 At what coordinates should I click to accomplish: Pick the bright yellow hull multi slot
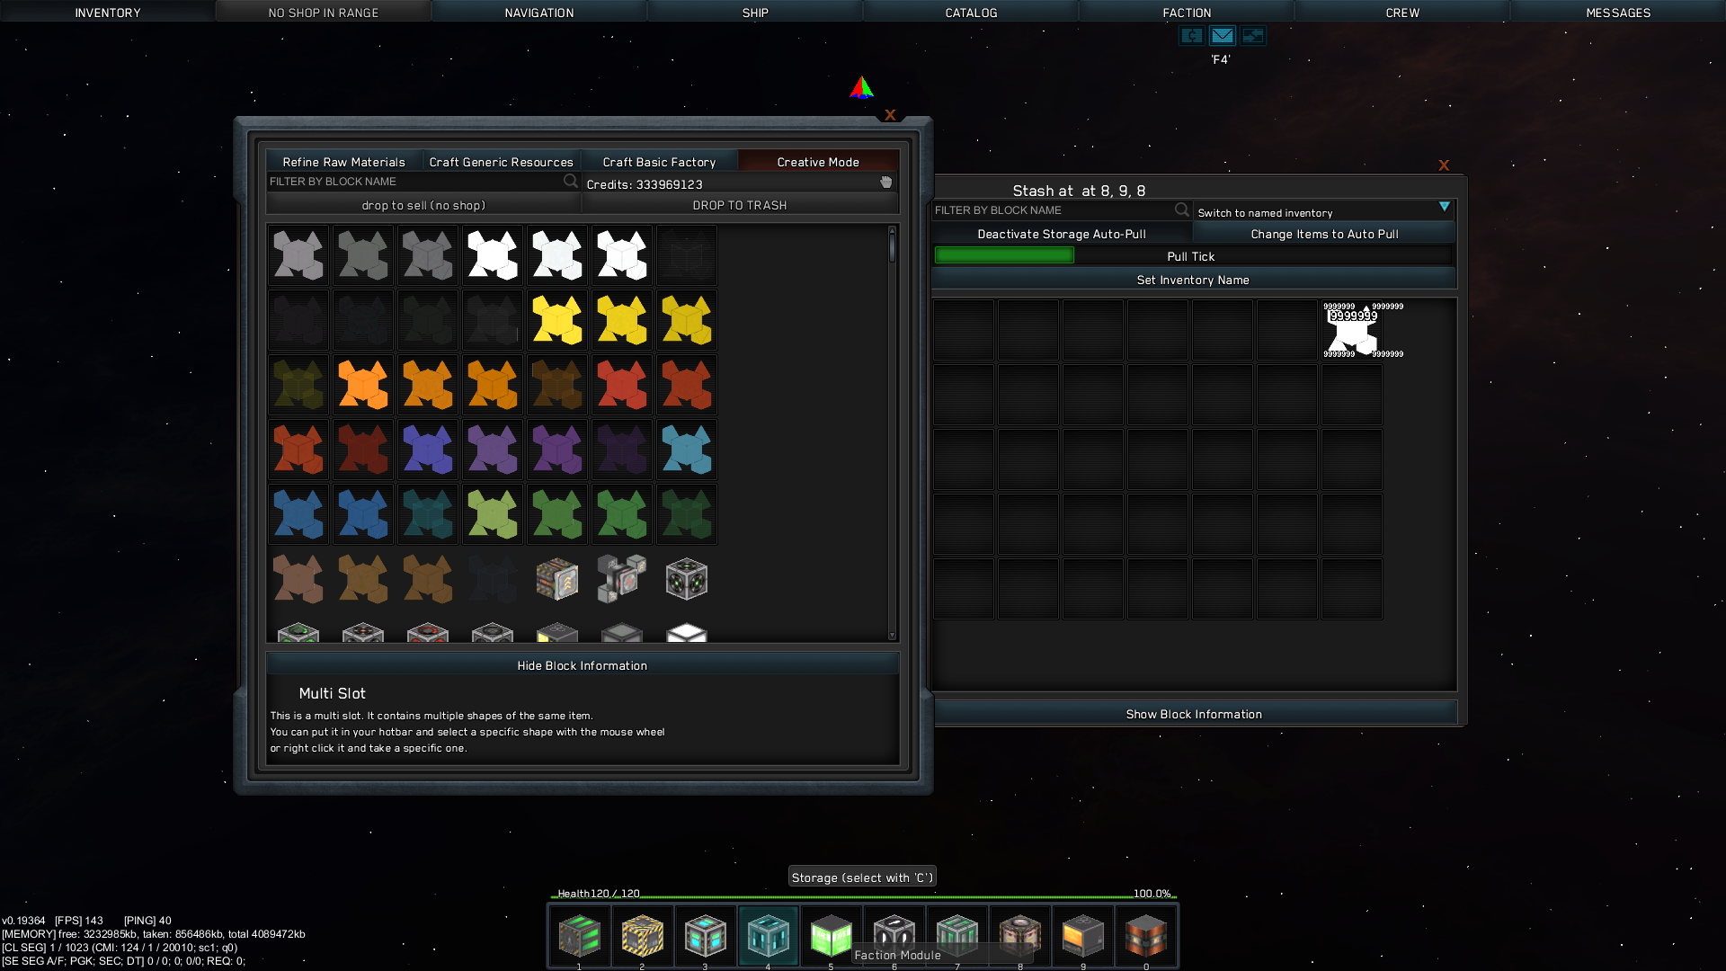point(557,320)
